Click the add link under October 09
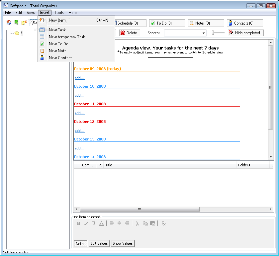 click(x=79, y=78)
